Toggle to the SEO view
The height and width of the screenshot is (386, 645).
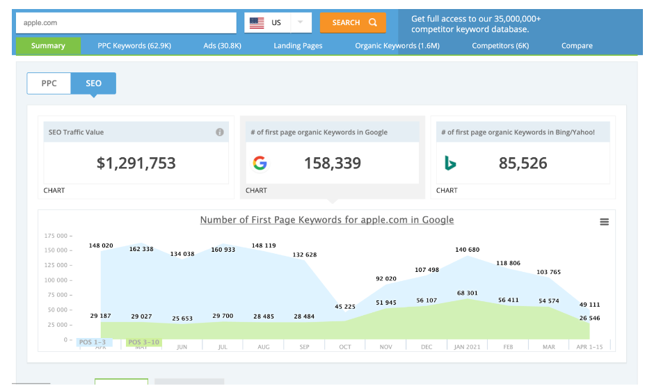pos(94,83)
